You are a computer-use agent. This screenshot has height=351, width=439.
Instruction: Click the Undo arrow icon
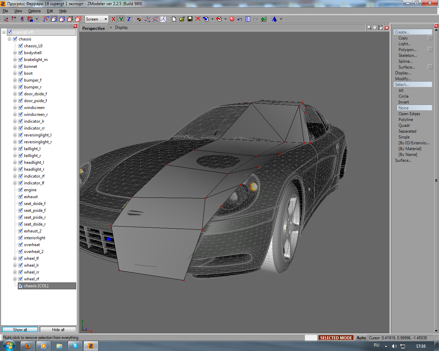click(240, 19)
